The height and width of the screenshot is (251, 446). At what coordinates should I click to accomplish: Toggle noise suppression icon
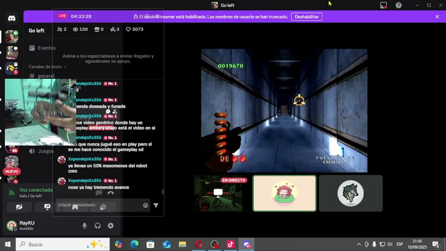[x=99, y=192]
